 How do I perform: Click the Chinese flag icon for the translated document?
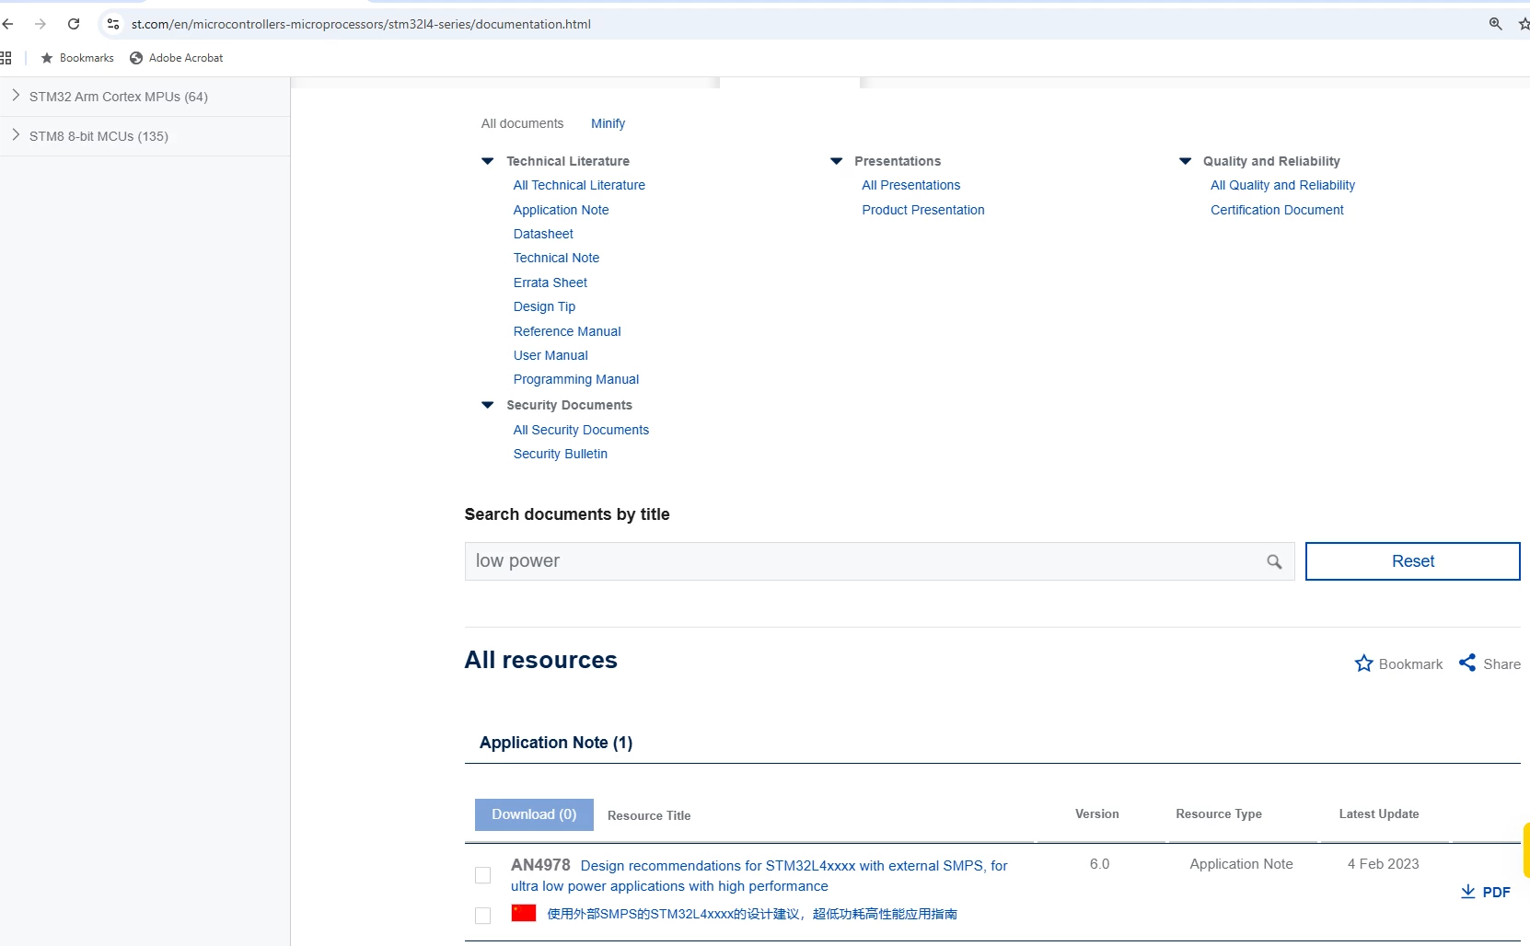(524, 913)
